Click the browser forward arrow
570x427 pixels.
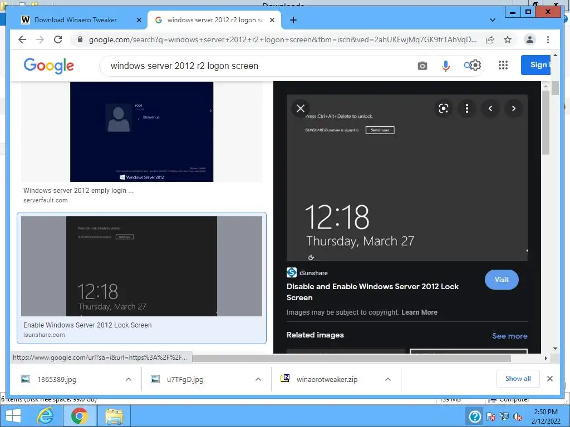40,39
